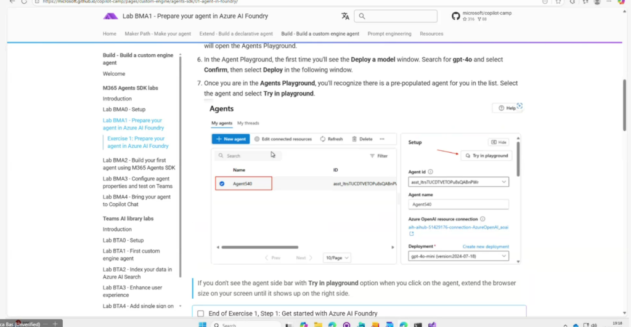631x327 pixels.
Task: Click the page's vertical scrollbar thumb
Action: coord(624,105)
